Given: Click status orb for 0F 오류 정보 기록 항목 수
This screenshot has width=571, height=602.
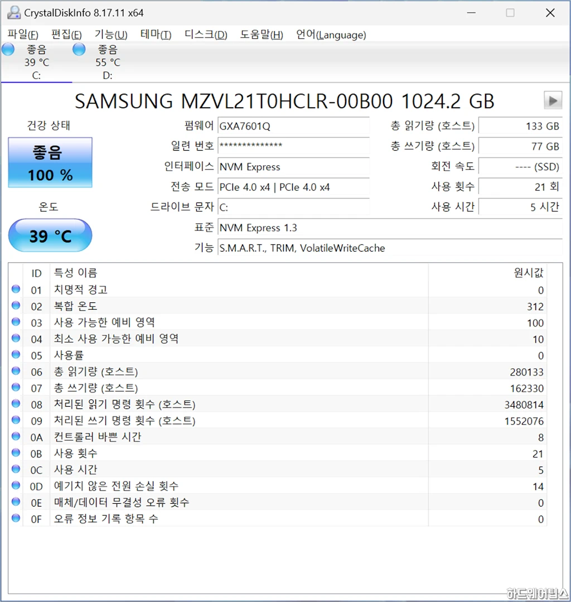Looking at the screenshot, I should (16, 518).
